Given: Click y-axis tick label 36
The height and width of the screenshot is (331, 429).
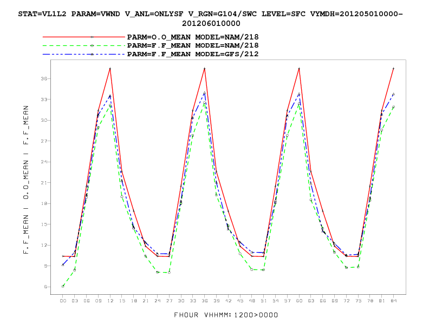Looking at the screenshot, I should [x=44, y=78].
